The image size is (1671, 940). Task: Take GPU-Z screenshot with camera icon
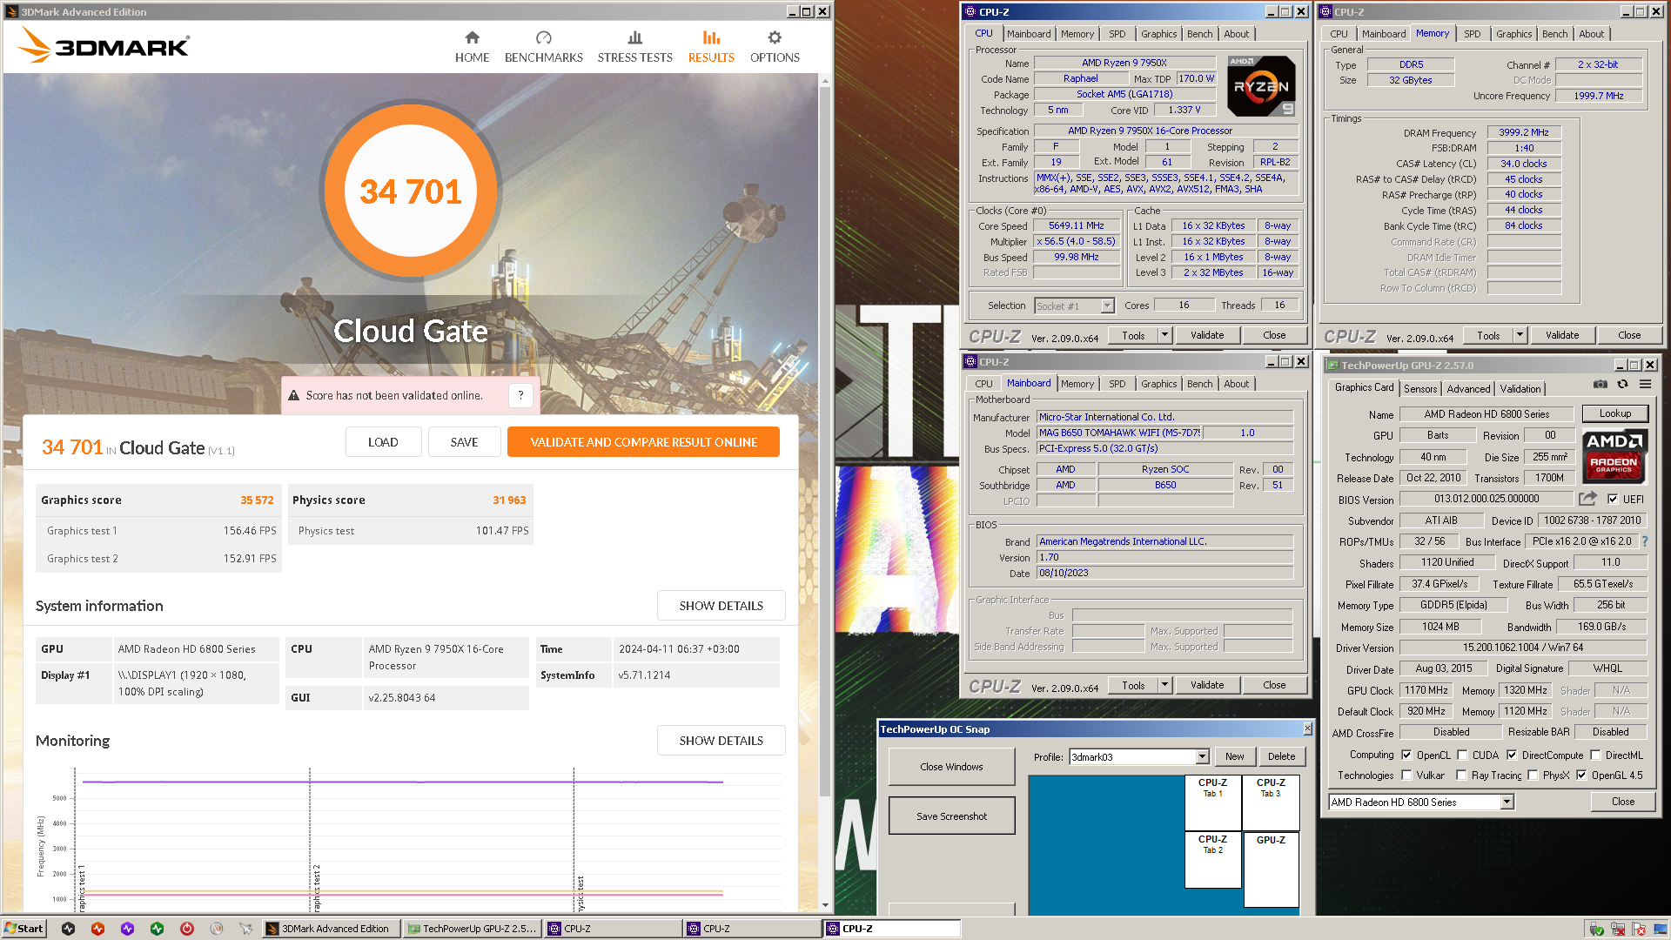(1600, 384)
